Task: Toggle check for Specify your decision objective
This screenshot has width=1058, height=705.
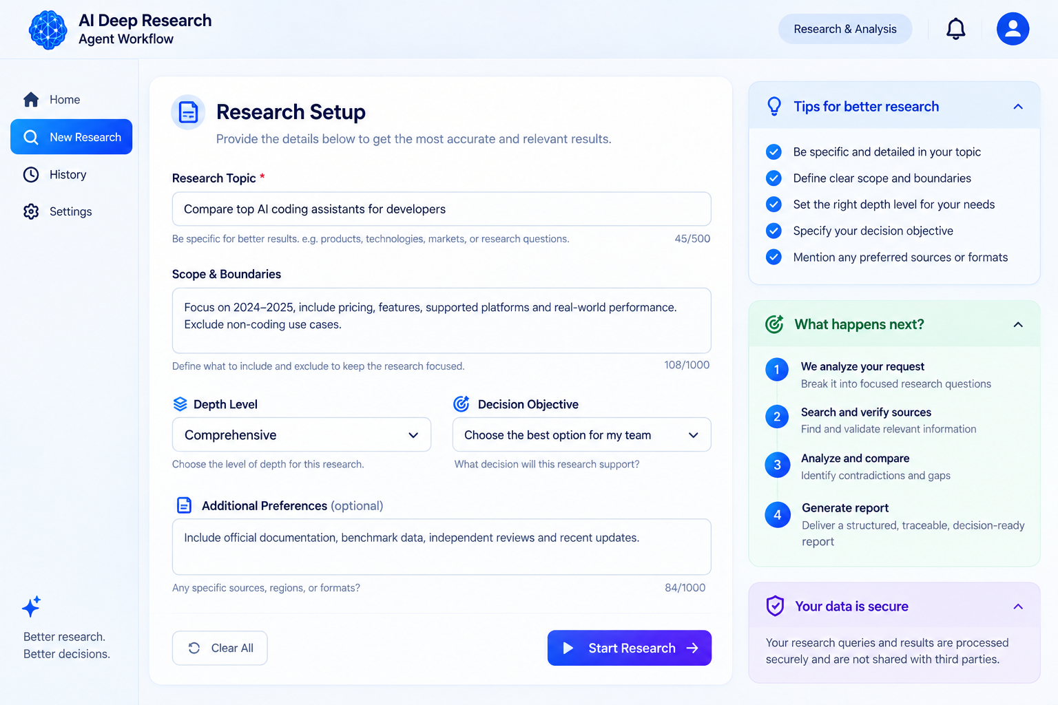Action: point(774,231)
